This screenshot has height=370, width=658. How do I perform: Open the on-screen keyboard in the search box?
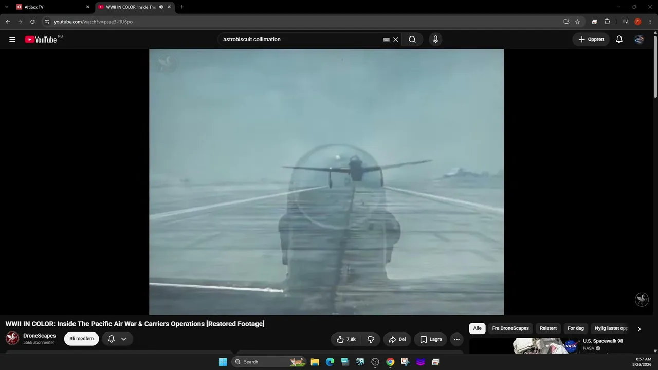387,40
